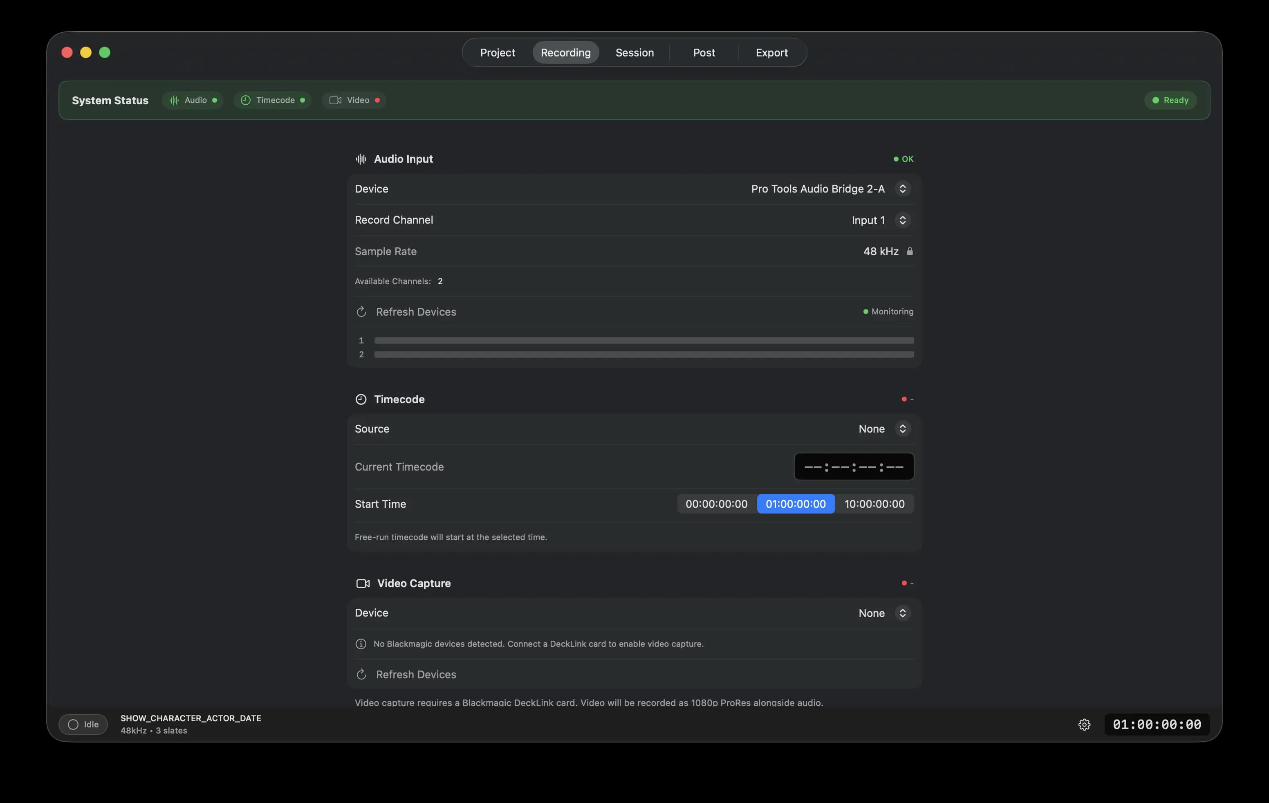This screenshot has height=803, width=1269.
Task: Click the Timecode status pill in System Status
Action: click(272, 100)
